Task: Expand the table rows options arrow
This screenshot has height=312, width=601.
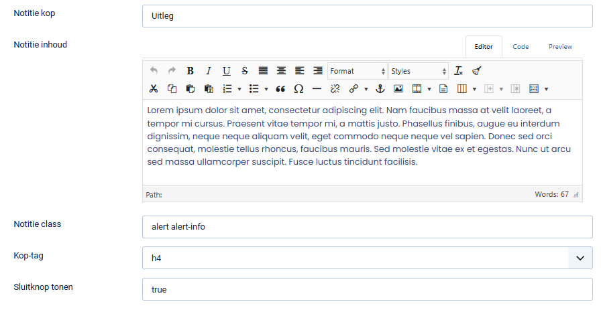Action: pyautogui.click(x=547, y=89)
